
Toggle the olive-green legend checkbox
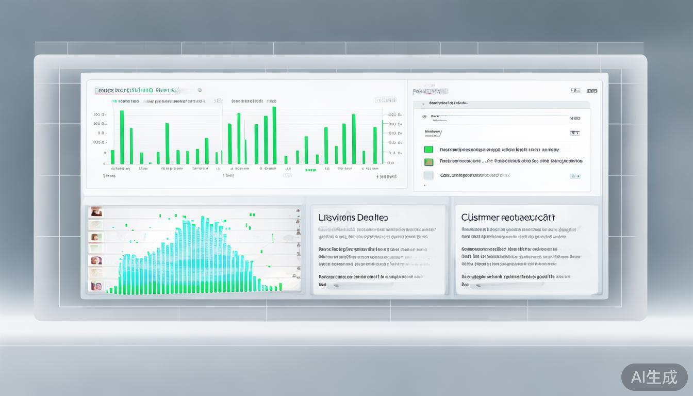click(428, 162)
